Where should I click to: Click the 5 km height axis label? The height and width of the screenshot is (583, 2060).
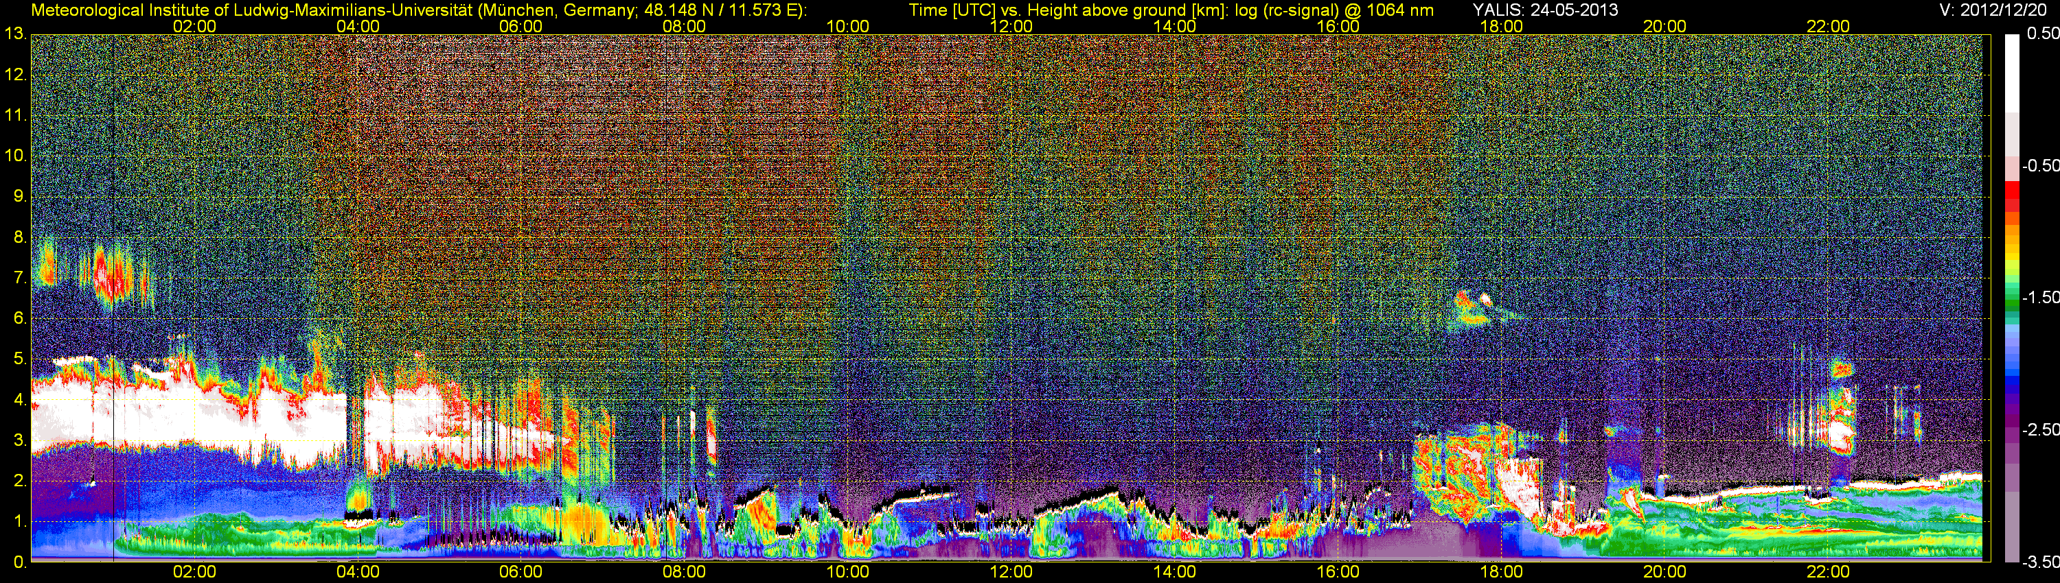pos(20,359)
